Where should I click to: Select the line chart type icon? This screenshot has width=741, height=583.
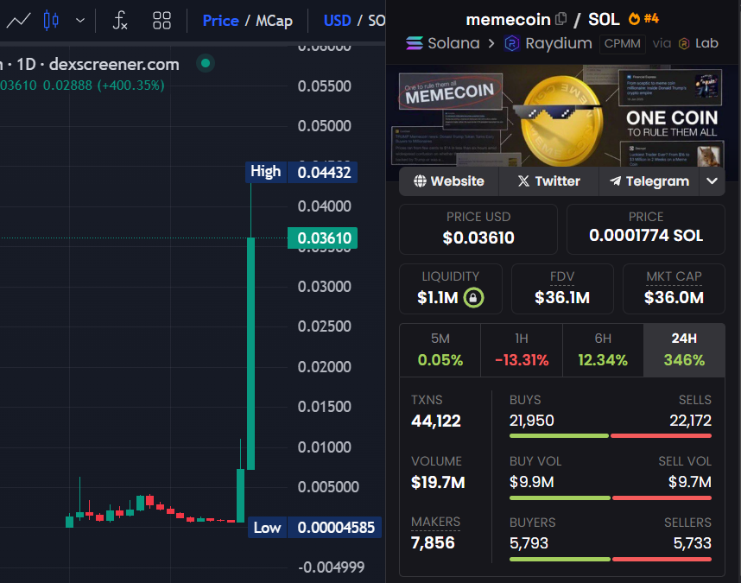point(18,21)
